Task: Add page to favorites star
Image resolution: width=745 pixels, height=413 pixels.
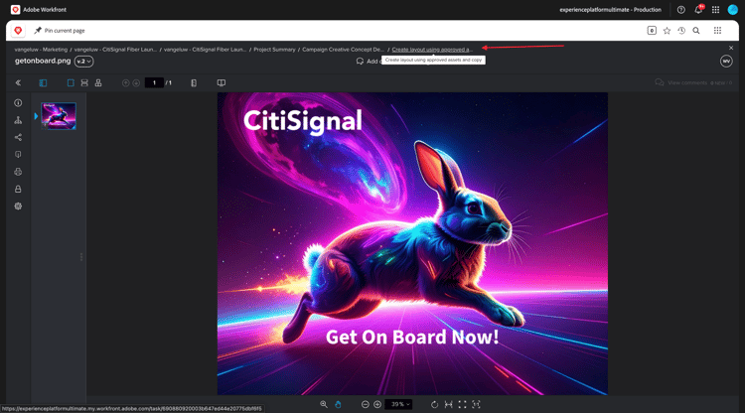Action: [667, 31]
